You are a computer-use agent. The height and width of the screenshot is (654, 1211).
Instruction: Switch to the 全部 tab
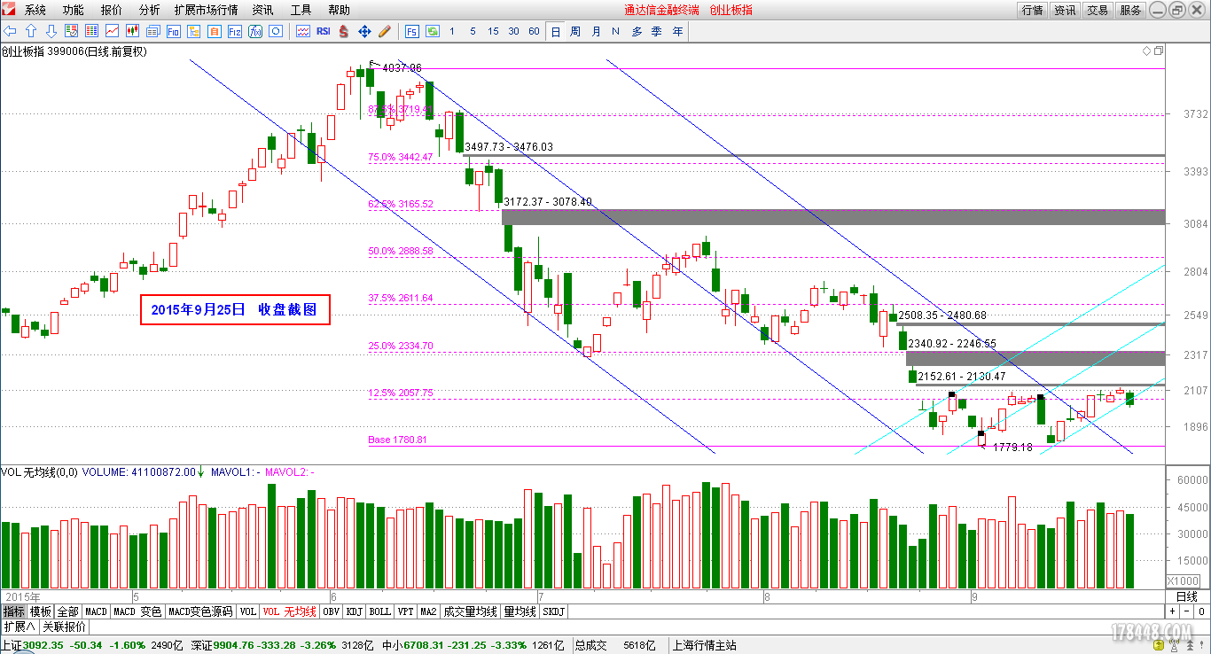pyautogui.click(x=68, y=611)
